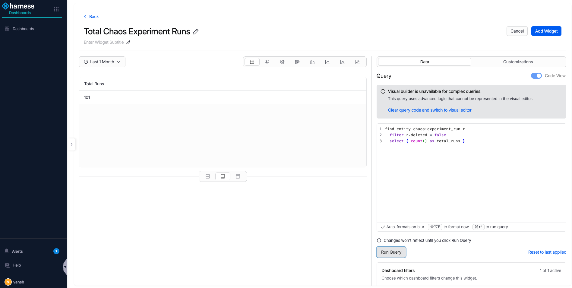Toggle the Code View switch
The height and width of the screenshot is (288, 572).
point(536,76)
